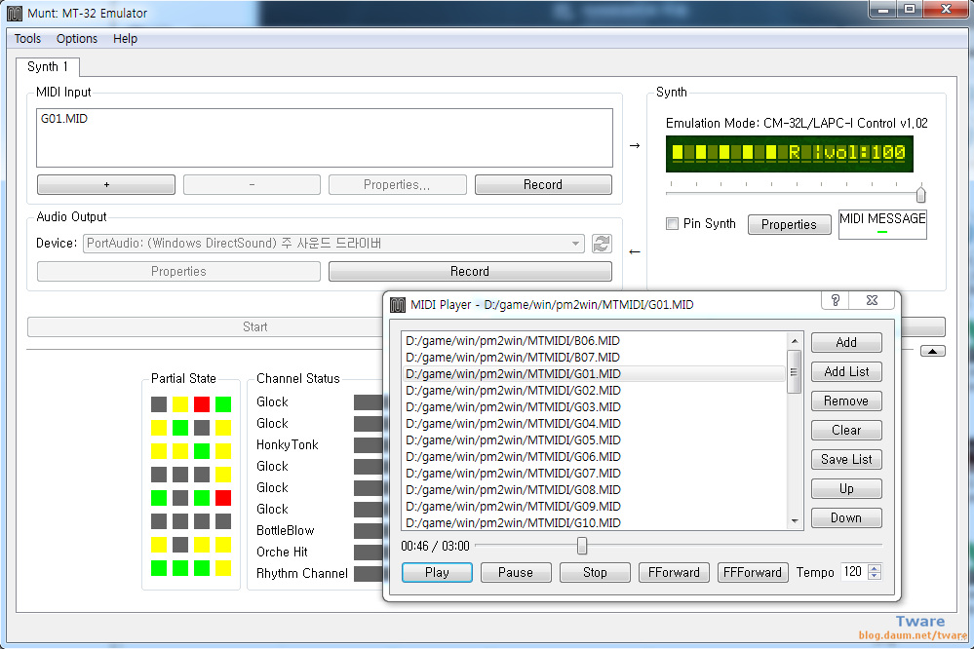Click Add List in the MIDI Player
Image resolution: width=974 pixels, height=649 pixels.
click(846, 372)
